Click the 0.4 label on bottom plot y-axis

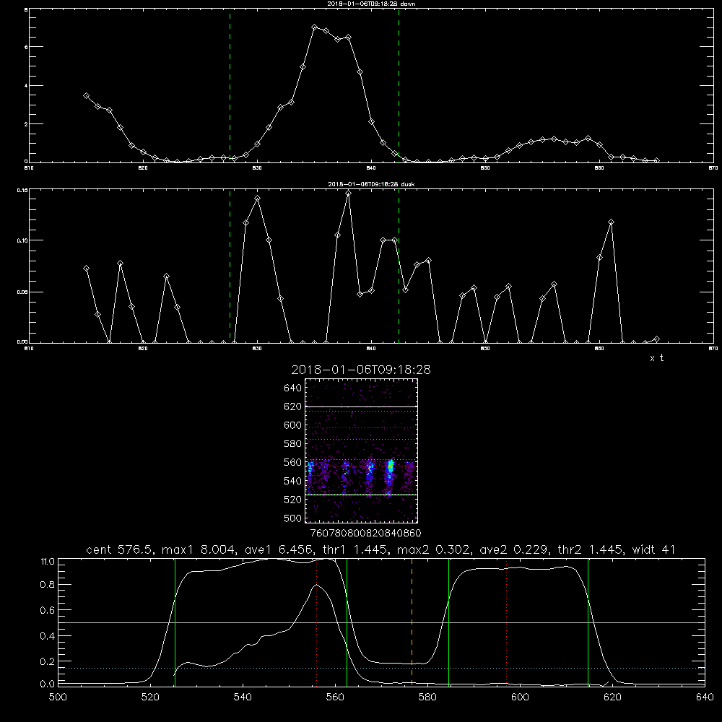(x=47, y=636)
